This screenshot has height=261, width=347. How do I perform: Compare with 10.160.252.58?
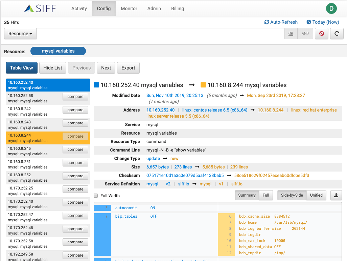point(75,97)
